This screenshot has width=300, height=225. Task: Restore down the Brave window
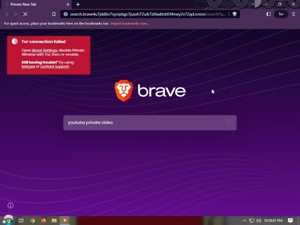280,4
